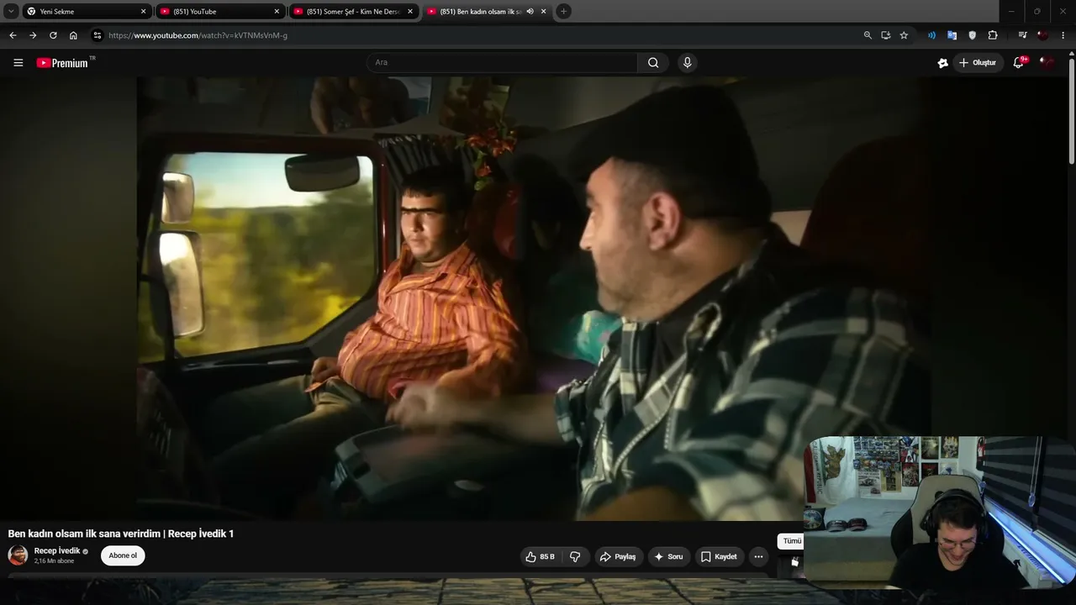Viewport: 1076px width, 605px height.
Task: Run the search with the magnifier button
Action: tap(653, 63)
